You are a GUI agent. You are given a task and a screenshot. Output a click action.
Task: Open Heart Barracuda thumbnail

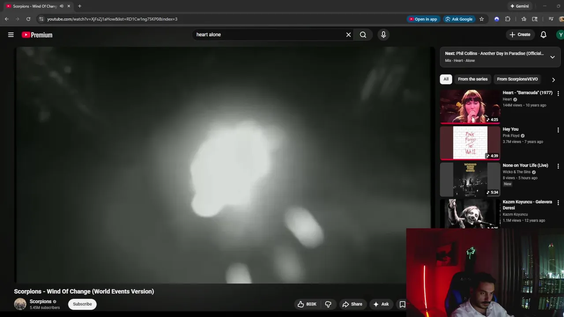[x=470, y=107]
